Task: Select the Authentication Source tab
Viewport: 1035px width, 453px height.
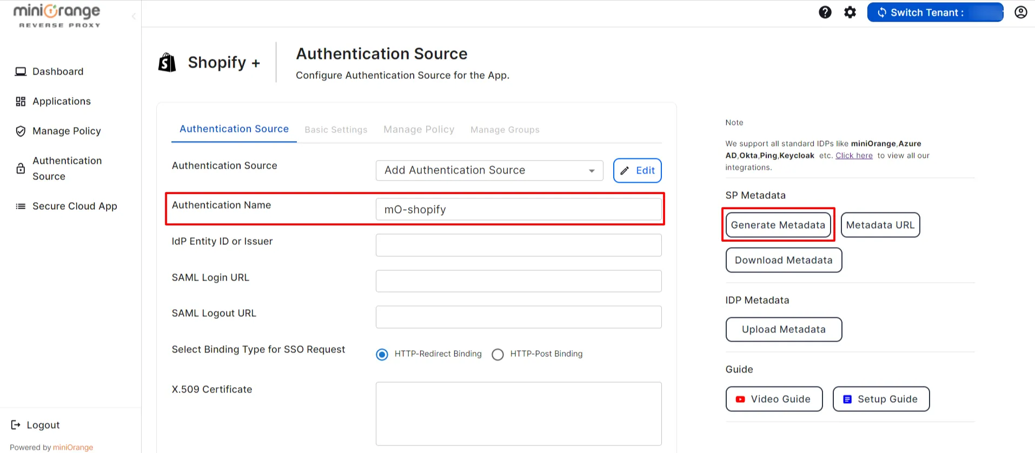Action: tap(234, 129)
